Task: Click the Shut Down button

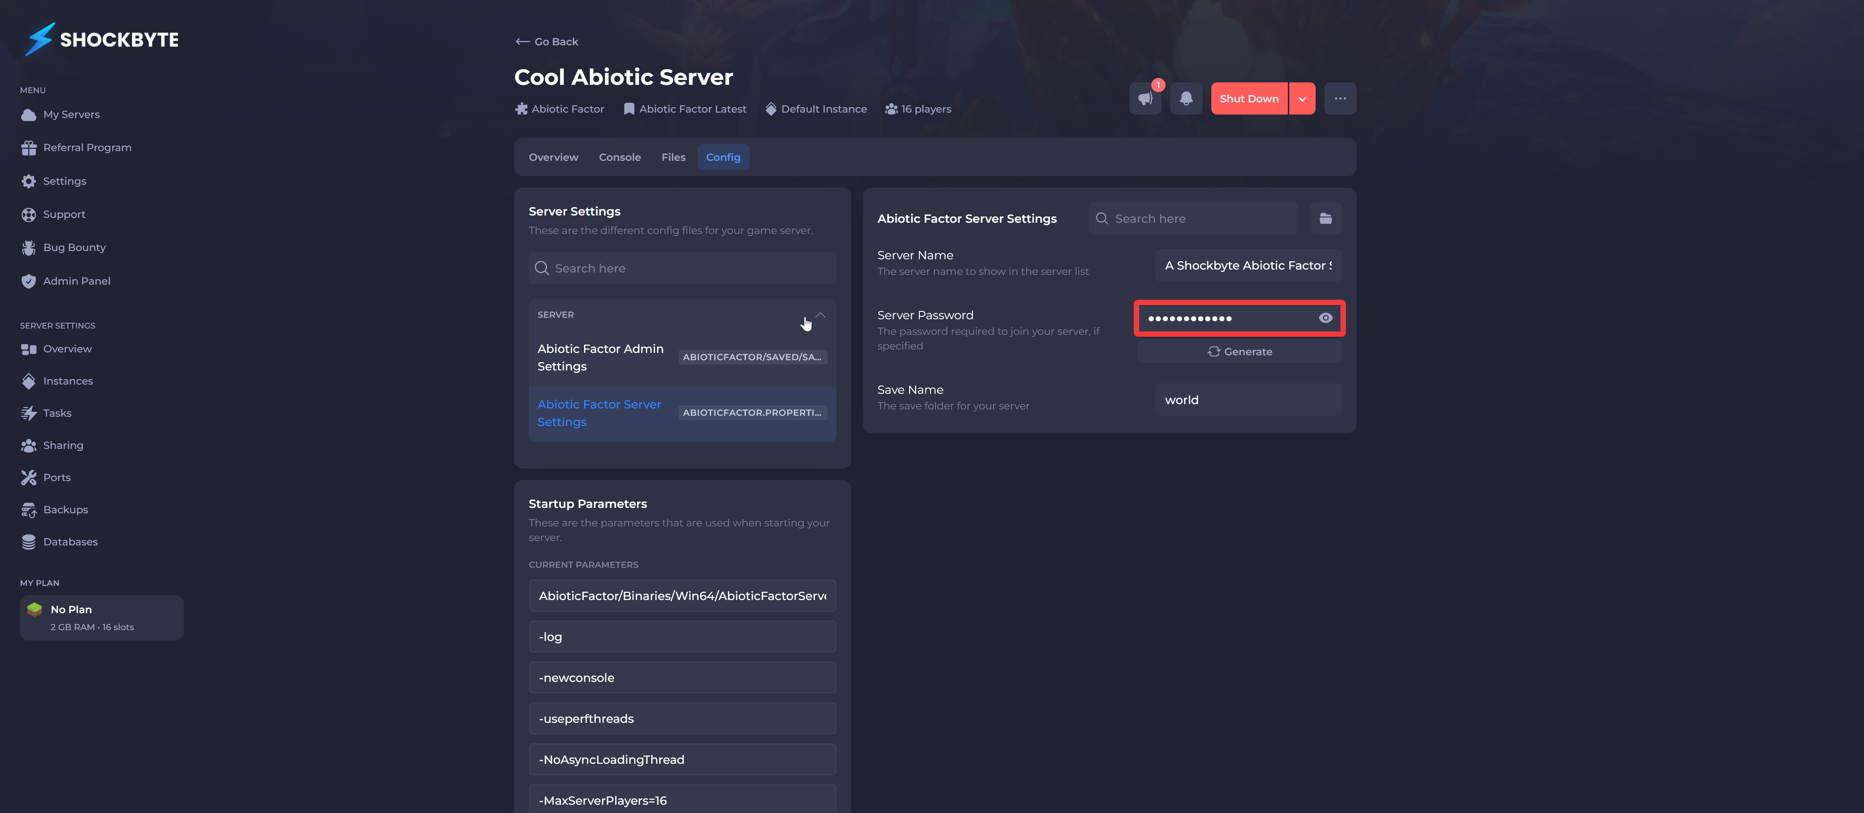Action: click(1249, 99)
